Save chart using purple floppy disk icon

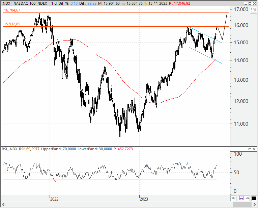click(241, 198)
